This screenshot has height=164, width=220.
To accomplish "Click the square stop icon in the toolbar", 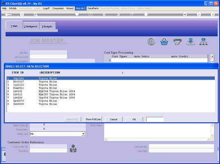I will click(146, 14).
